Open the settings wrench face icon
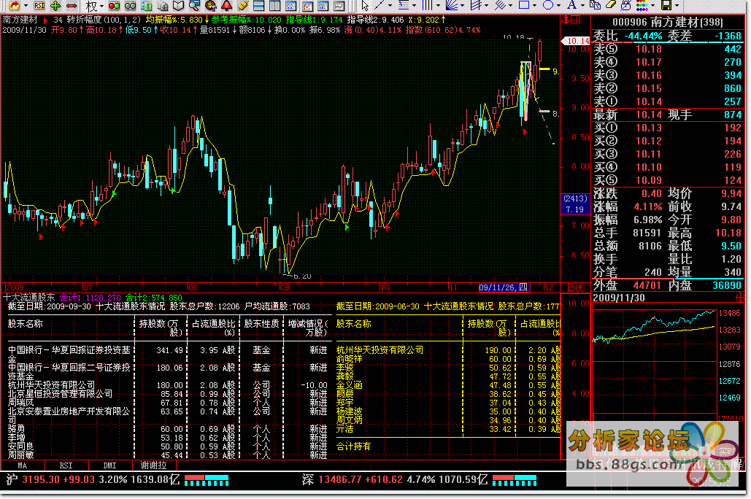 [x=210, y=6]
